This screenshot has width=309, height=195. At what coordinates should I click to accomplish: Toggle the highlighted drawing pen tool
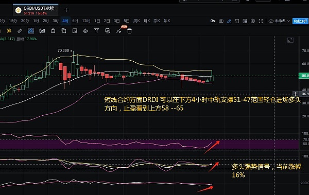click(x=31, y=31)
